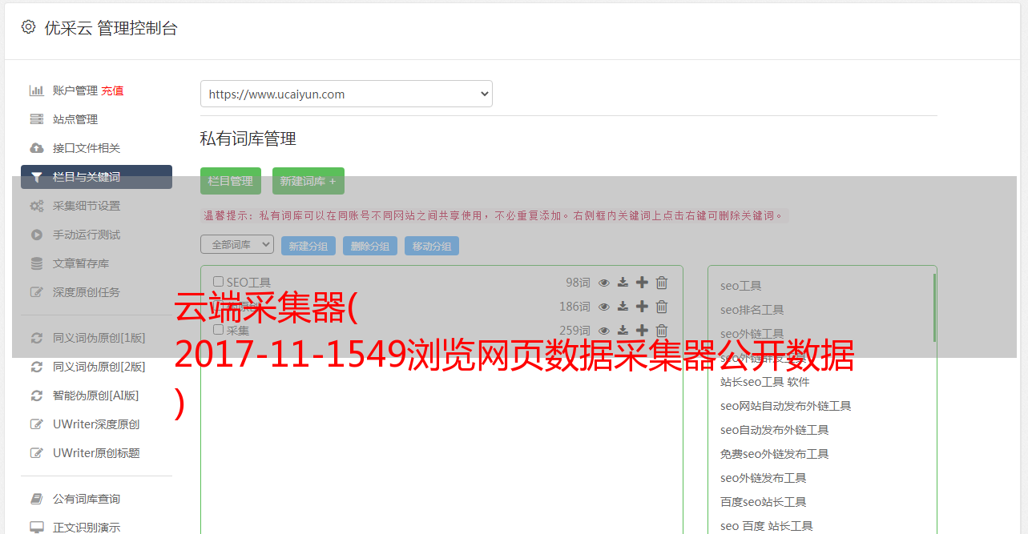Click the gears icon for 采集细节设置

[36, 206]
